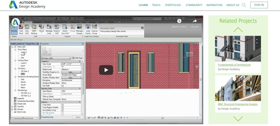Open the 3D View: {3D} type selector dropdown

point(56,58)
